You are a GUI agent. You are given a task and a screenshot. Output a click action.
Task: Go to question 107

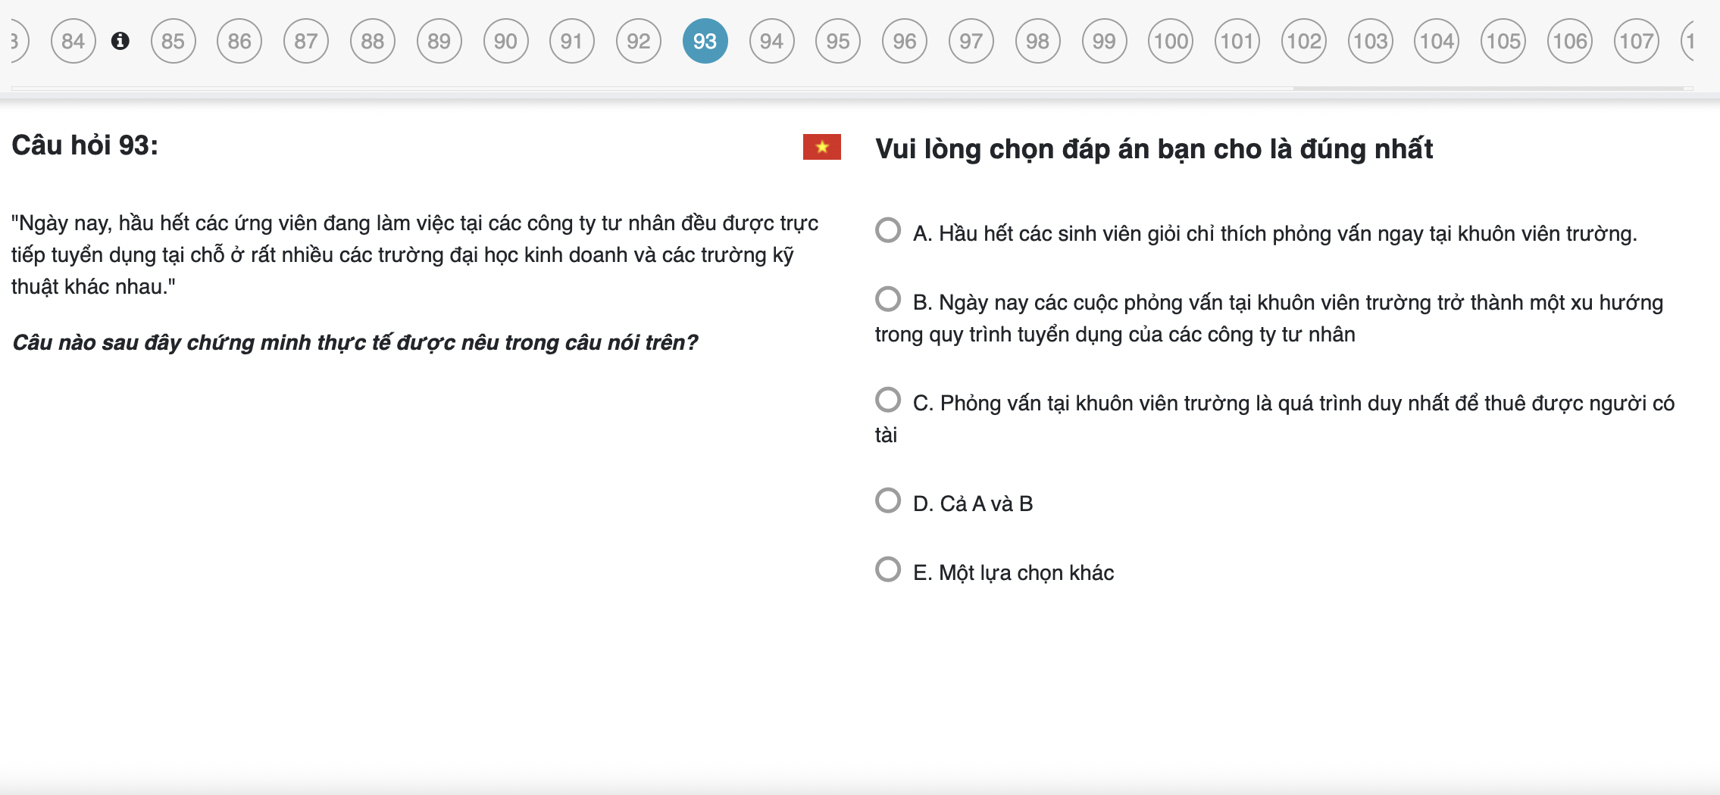coord(1637,41)
